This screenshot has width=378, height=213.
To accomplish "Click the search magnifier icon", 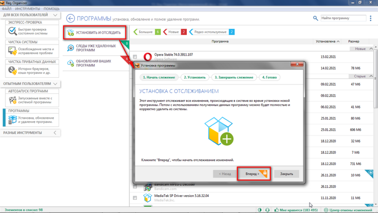I will pos(315,18).
